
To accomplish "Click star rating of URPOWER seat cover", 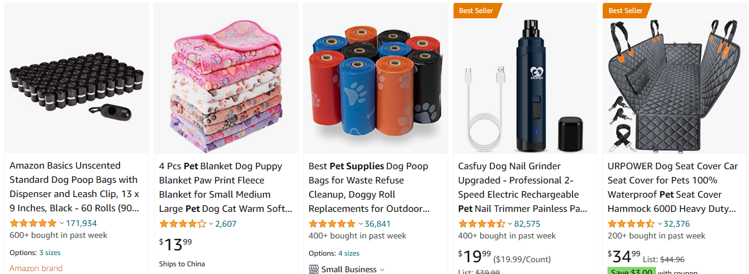I will (x=631, y=224).
